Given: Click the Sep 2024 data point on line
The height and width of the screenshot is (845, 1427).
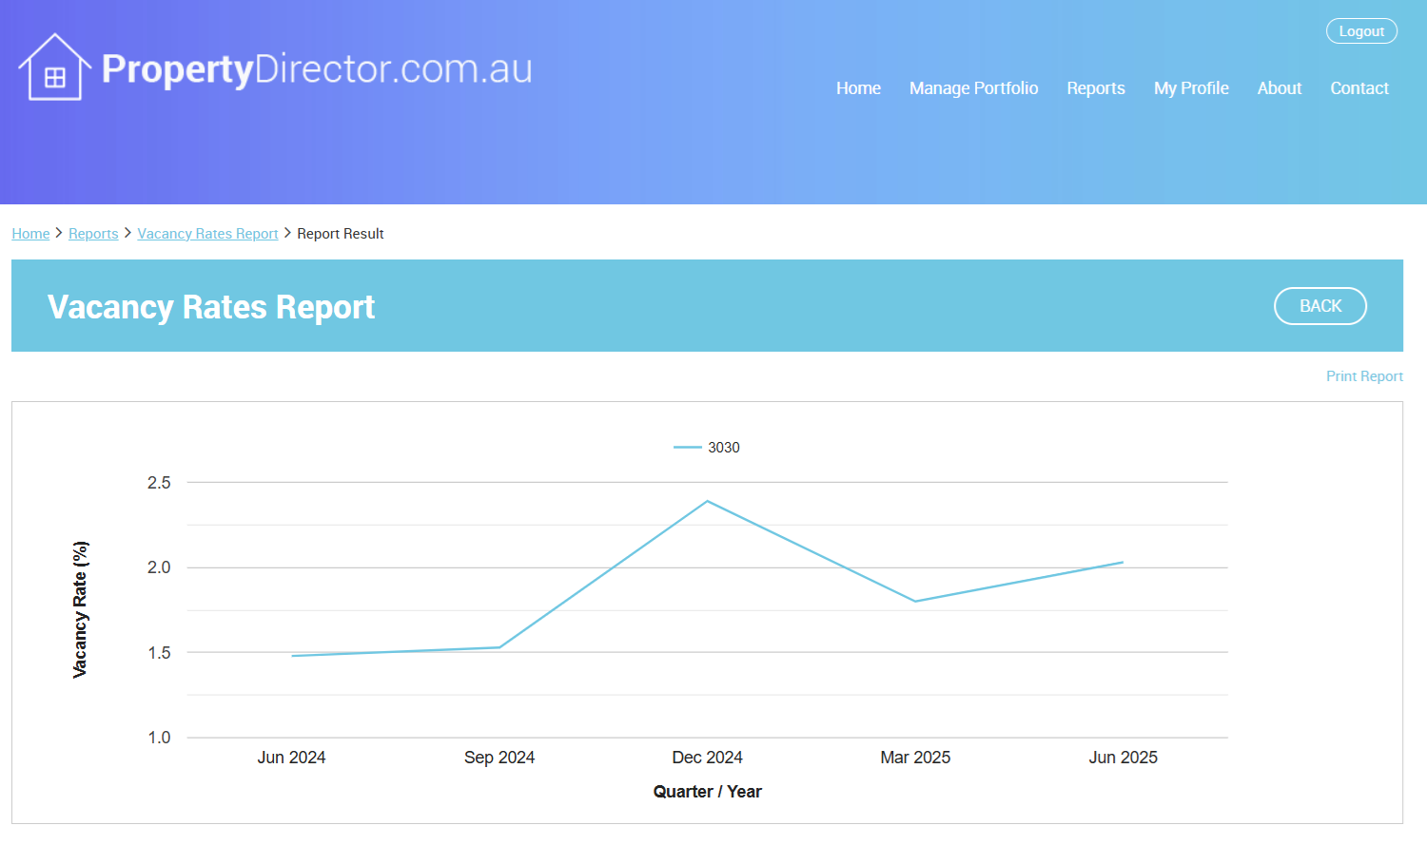Looking at the screenshot, I should tap(499, 647).
